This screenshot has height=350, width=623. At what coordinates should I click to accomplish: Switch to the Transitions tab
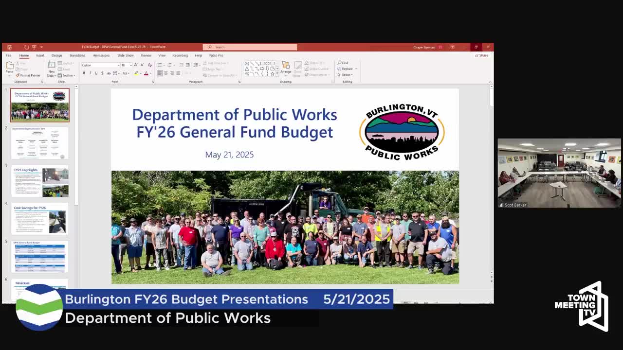point(77,55)
